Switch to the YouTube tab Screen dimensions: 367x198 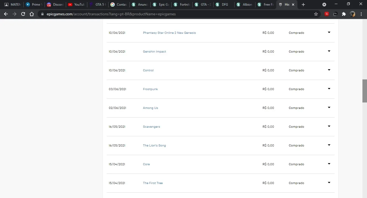[76, 5]
